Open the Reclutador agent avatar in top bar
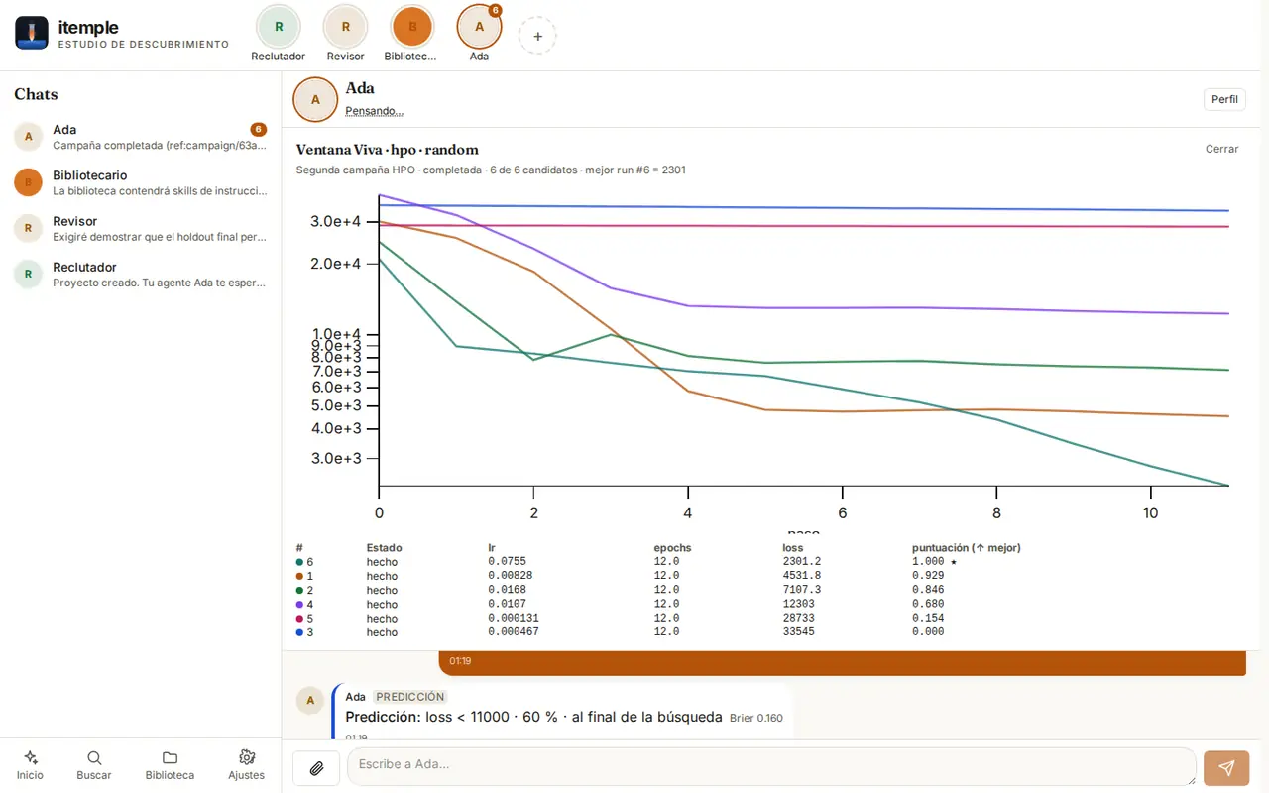The width and height of the screenshot is (1269, 793). (279, 27)
